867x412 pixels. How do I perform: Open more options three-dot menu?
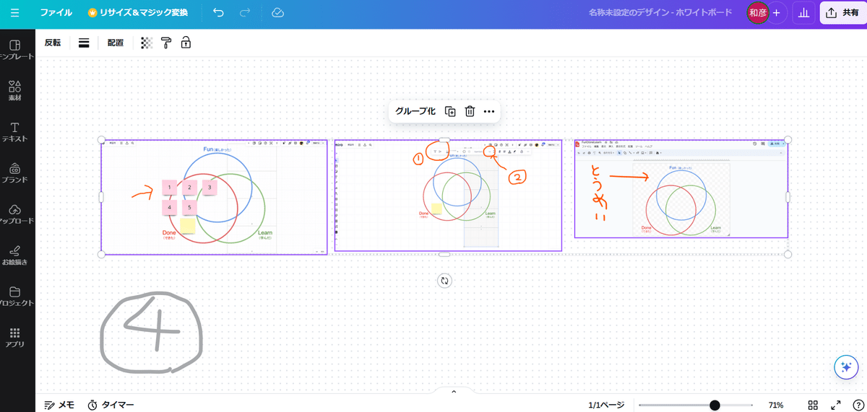[489, 111]
